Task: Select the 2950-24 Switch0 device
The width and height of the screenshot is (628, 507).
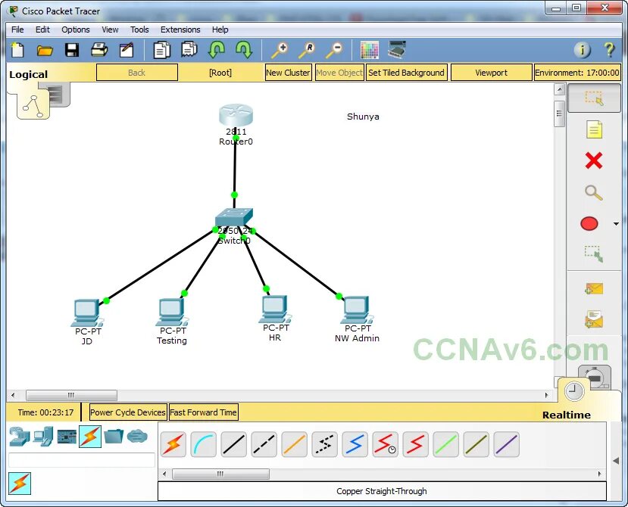Action: pyautogui.click(x=234, y=218)
